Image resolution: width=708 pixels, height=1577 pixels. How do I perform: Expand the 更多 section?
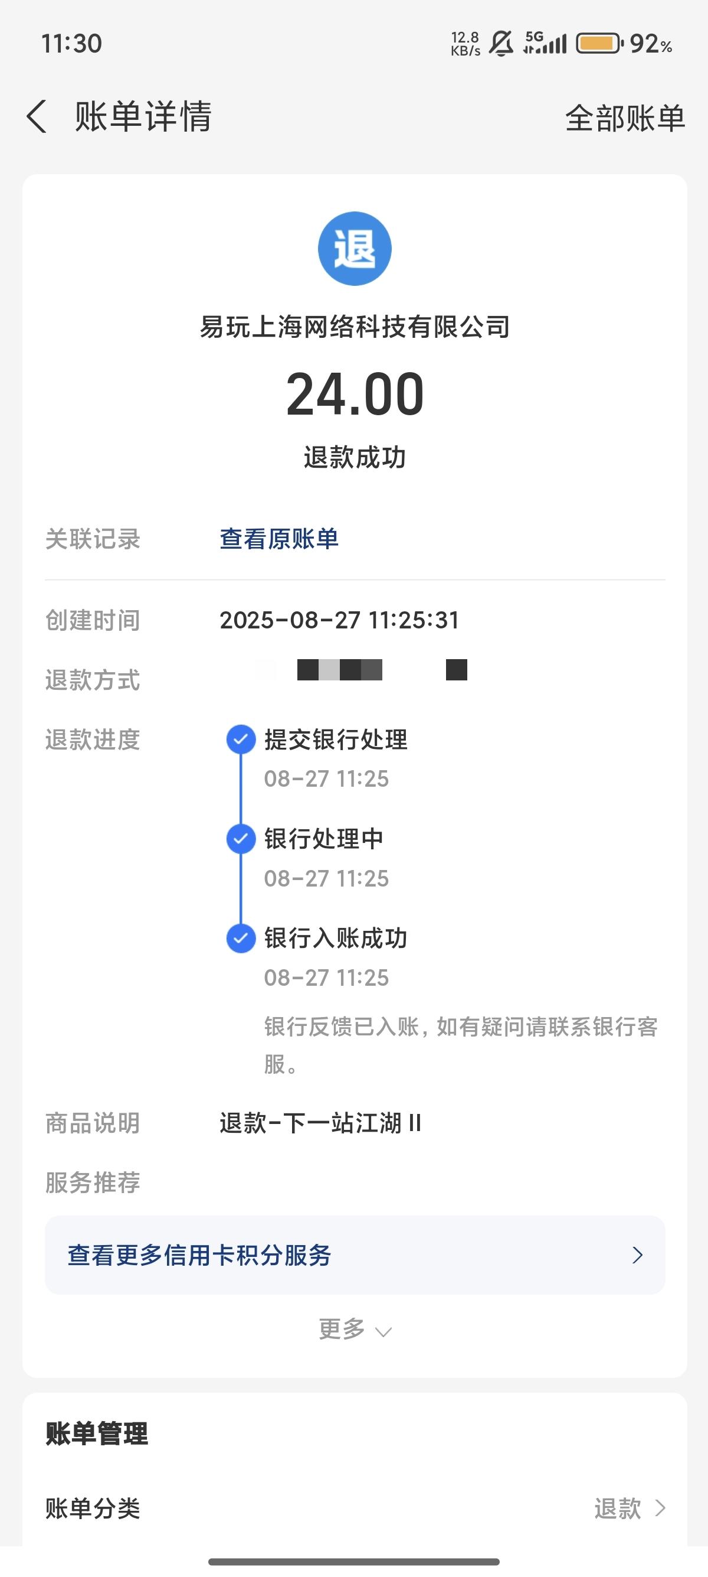click(355, 1330)
